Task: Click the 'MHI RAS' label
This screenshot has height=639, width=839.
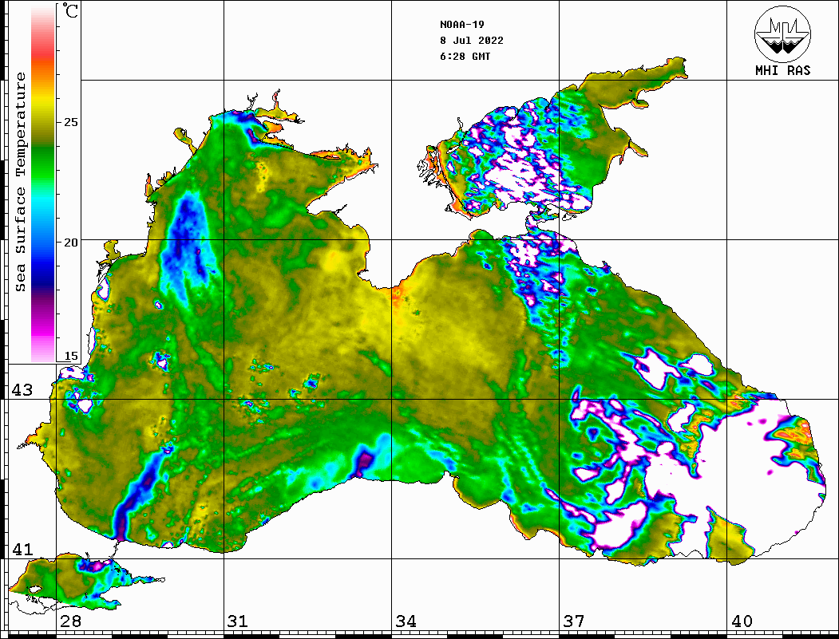Action: pos(783,70)
